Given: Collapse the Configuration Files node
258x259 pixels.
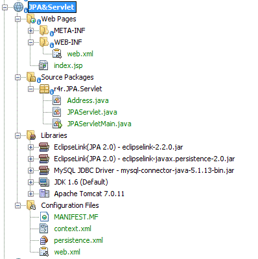Looking at the screenshot, I should [x=18, y=205].
